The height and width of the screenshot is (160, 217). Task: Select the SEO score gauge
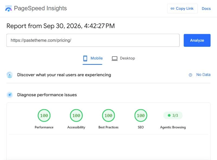coord(141,115)
